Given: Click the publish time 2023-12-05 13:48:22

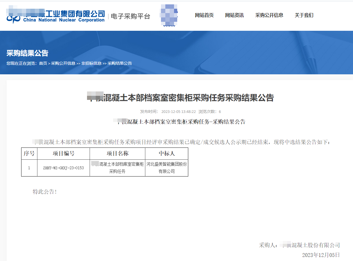Looking at the screenshot, I should (x=178, y=111).
